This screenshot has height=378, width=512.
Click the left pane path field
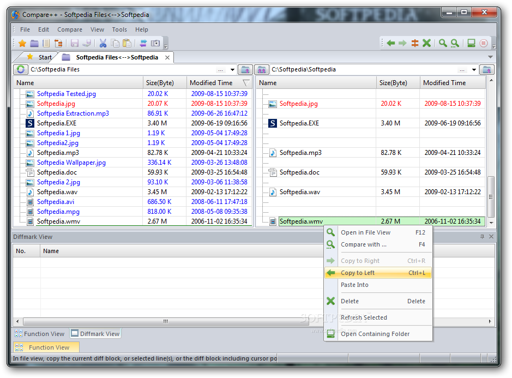[x=123, y=70]
